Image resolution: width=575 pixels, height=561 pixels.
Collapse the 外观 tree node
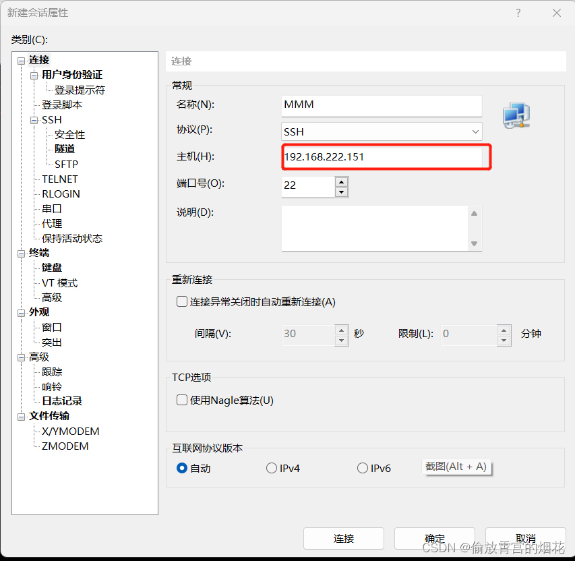pyautogui.click(x=22, y=313)
